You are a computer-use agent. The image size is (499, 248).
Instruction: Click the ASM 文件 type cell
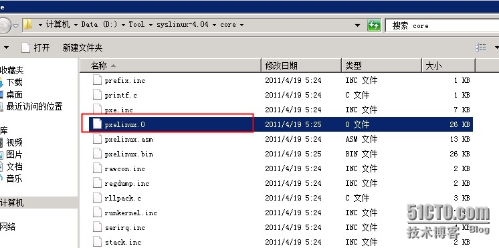[x=361, y=139]
